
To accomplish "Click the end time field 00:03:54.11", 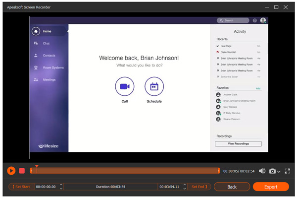I will [169, 187].
